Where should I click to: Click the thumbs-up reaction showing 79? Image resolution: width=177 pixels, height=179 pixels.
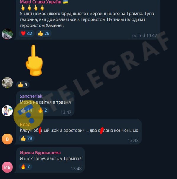(x=27, y=138)
